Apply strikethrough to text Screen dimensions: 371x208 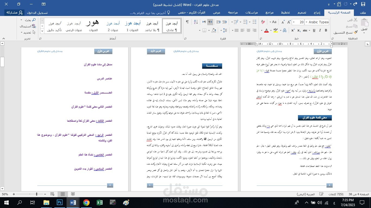305,30
